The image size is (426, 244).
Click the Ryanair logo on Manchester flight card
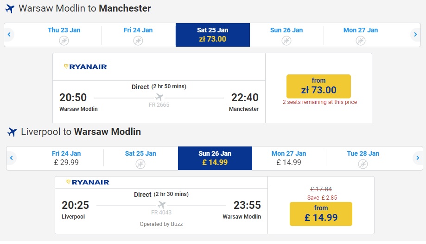click(x=85, y=67)
